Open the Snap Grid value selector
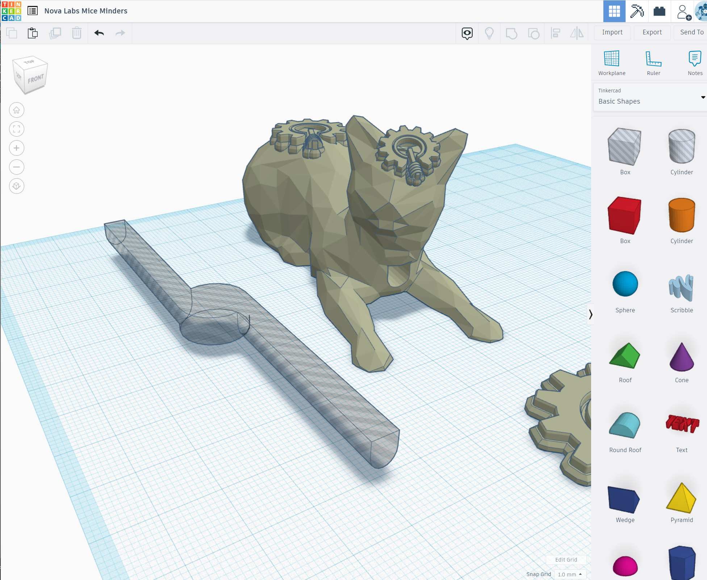The image size is (707, 580). [570, 574]
